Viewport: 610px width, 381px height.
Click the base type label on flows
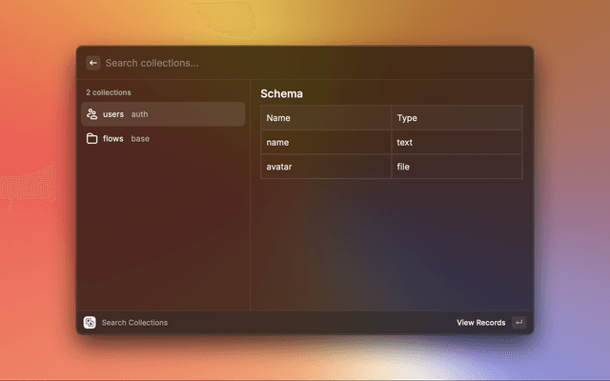140,139
